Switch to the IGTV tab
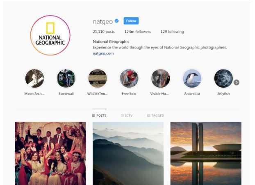The image size is (255, 185). coord(127,116)
